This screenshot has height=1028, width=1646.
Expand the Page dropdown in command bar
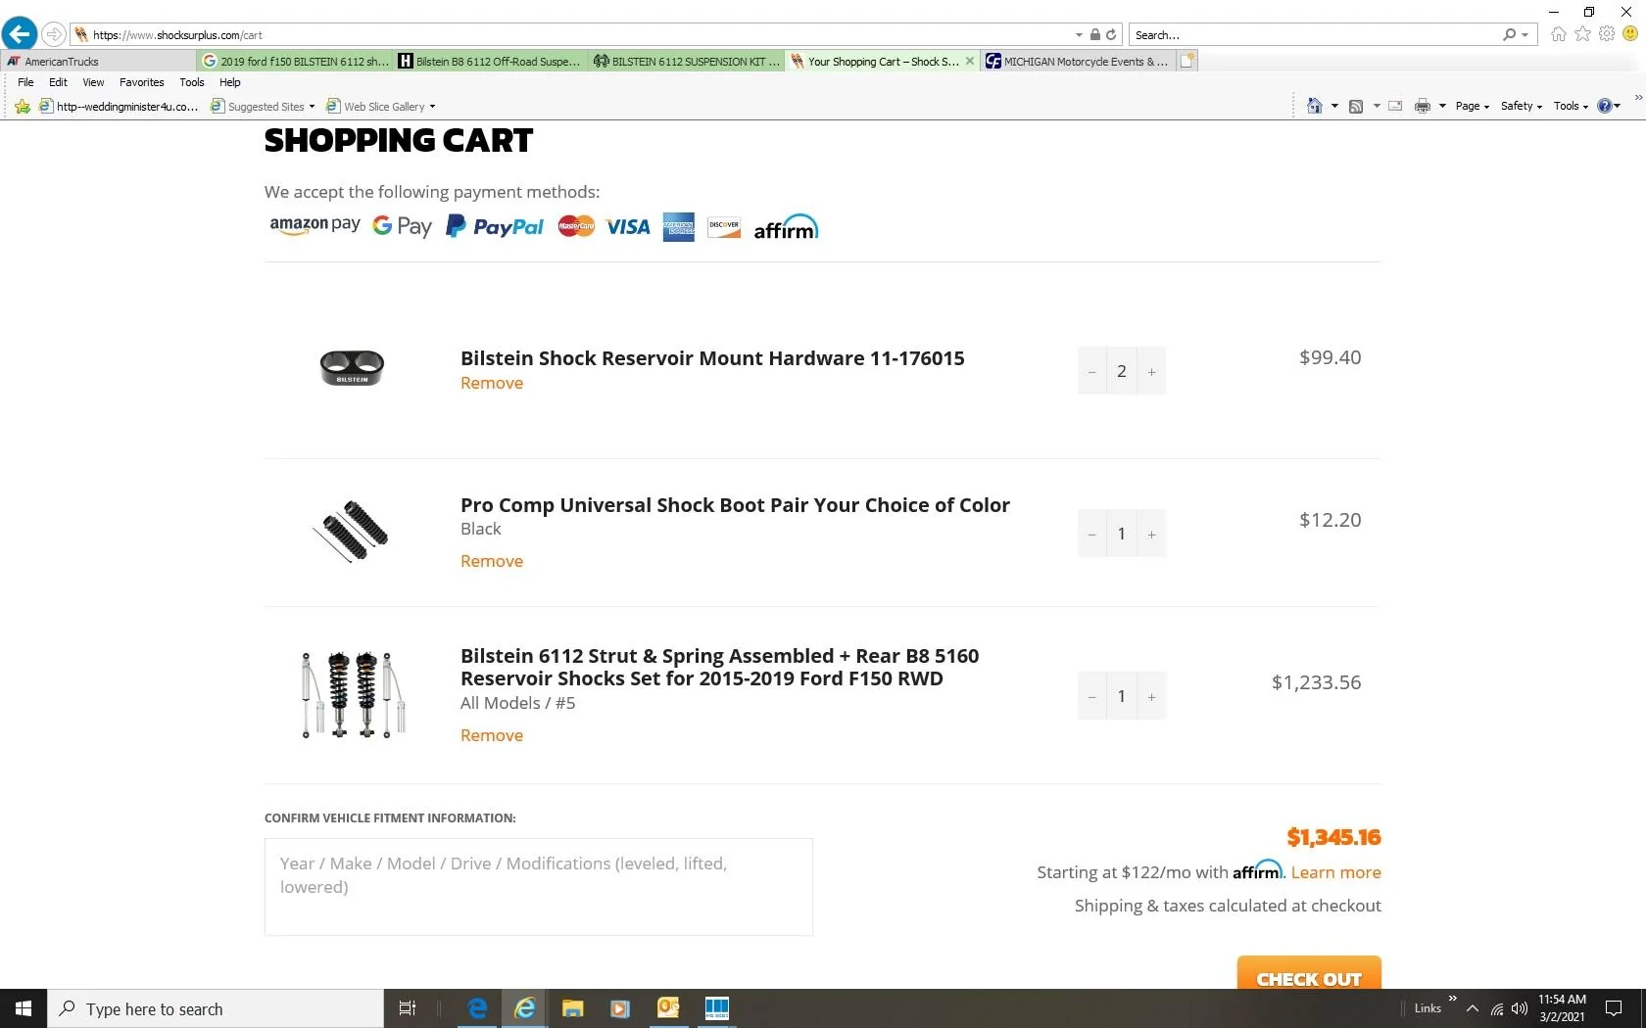(x=1472, y=106)
